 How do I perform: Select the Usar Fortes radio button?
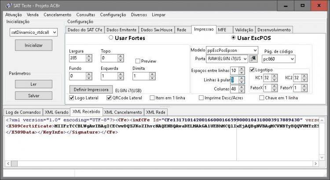point(111,38)
